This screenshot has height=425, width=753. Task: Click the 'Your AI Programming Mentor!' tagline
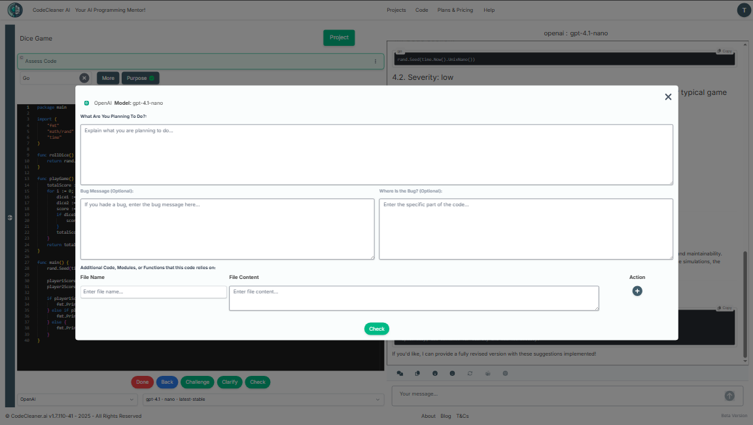click(110, 10)
